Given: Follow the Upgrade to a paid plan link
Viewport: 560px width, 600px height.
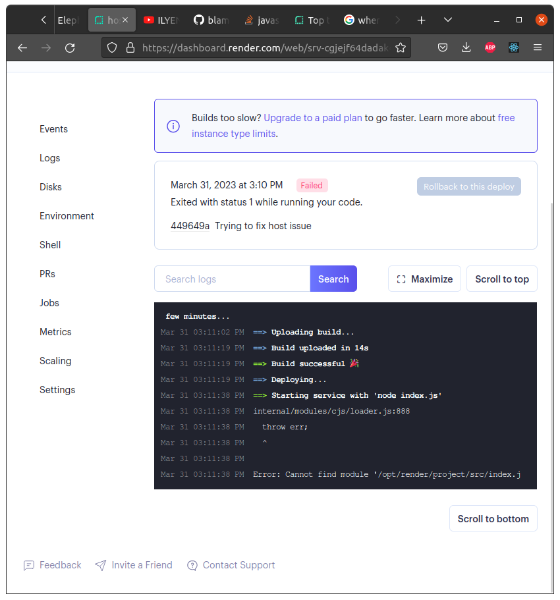Looking at the screenshot, I should point(313,118).
